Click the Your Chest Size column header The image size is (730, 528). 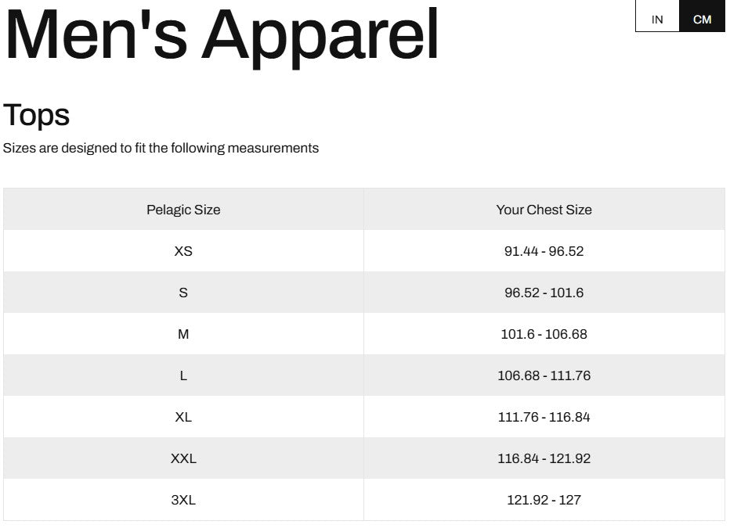coord(544,210)
